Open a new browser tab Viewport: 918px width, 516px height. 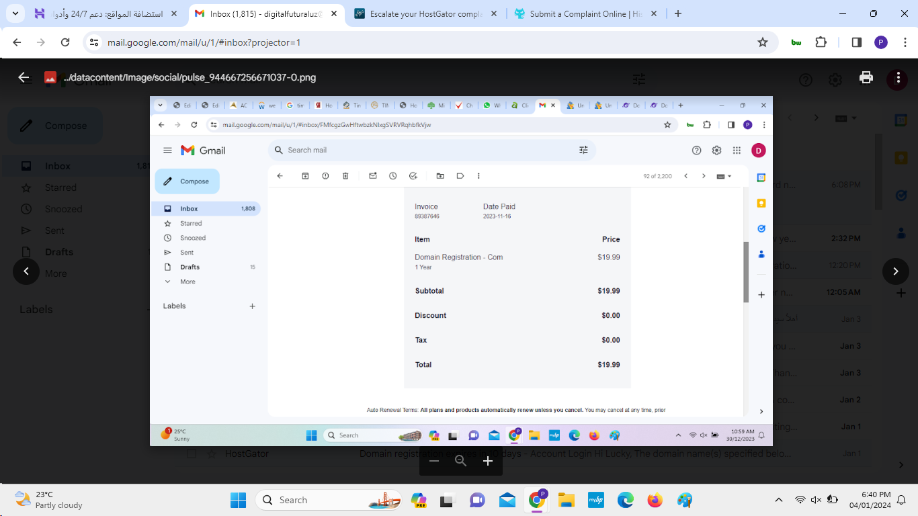(678, 13)
